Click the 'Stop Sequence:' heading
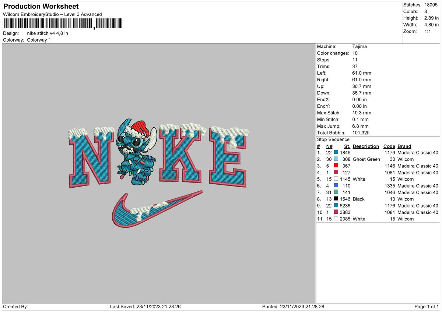 [x=334, y=139]
